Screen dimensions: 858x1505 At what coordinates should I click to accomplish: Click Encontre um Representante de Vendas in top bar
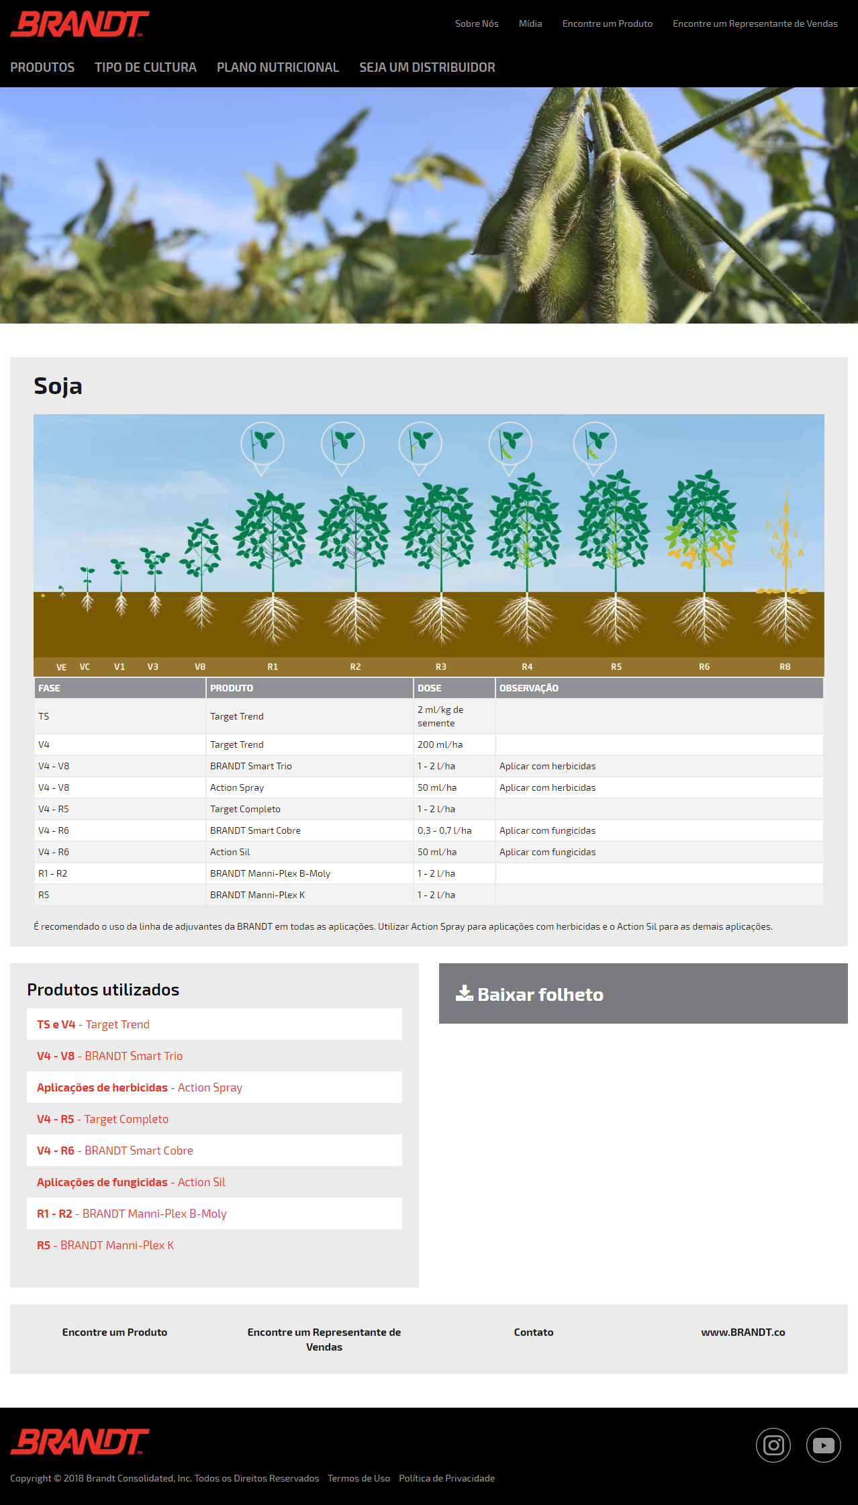coord(755,23)
